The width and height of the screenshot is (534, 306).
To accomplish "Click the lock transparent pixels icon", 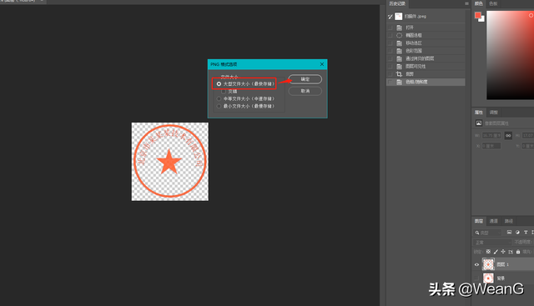I will coord(488,252).
